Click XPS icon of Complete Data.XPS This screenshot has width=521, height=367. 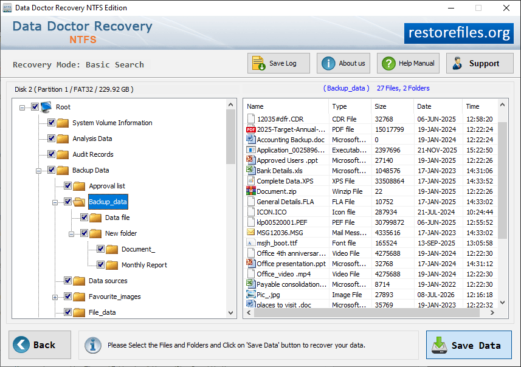click(x=251, y=180)
